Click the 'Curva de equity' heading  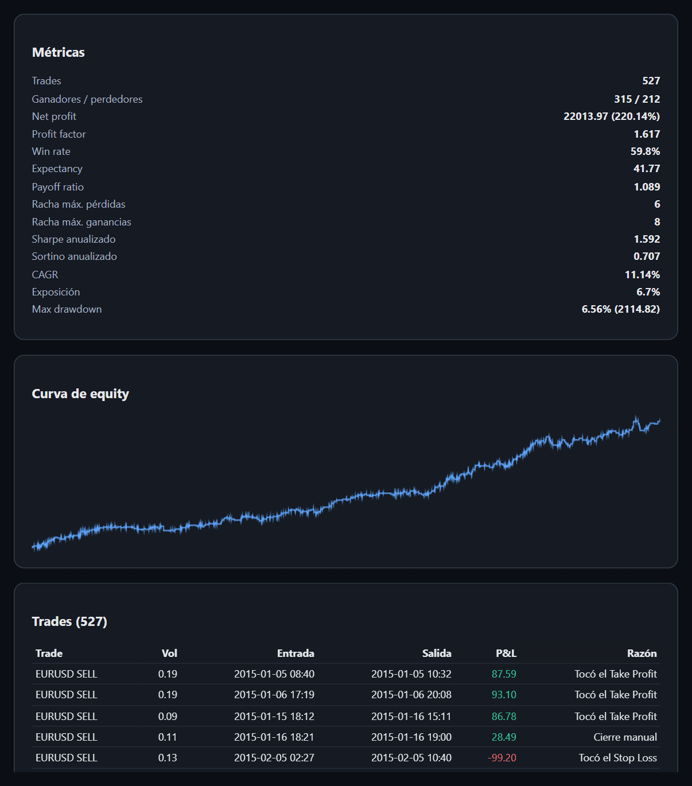pyautogui.click(x=80, y=394)
